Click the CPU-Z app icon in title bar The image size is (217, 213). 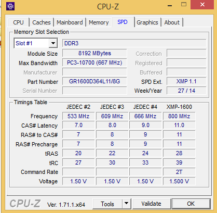(10, 7)
